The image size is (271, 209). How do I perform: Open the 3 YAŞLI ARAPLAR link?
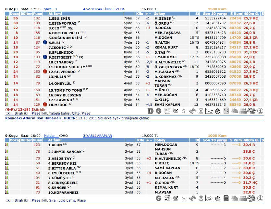point(97,136)
